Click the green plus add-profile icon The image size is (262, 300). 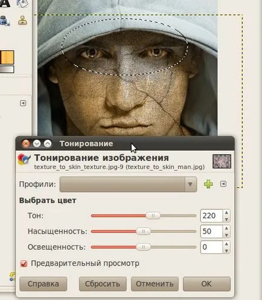[x=208, y=184]
